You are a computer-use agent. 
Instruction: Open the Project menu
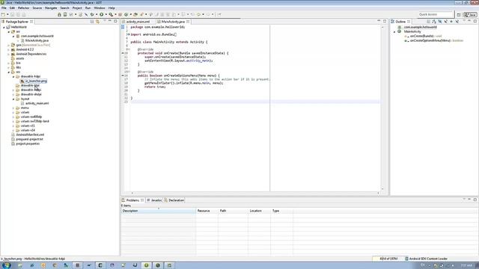pyautogui.click(x=77, y=8)
